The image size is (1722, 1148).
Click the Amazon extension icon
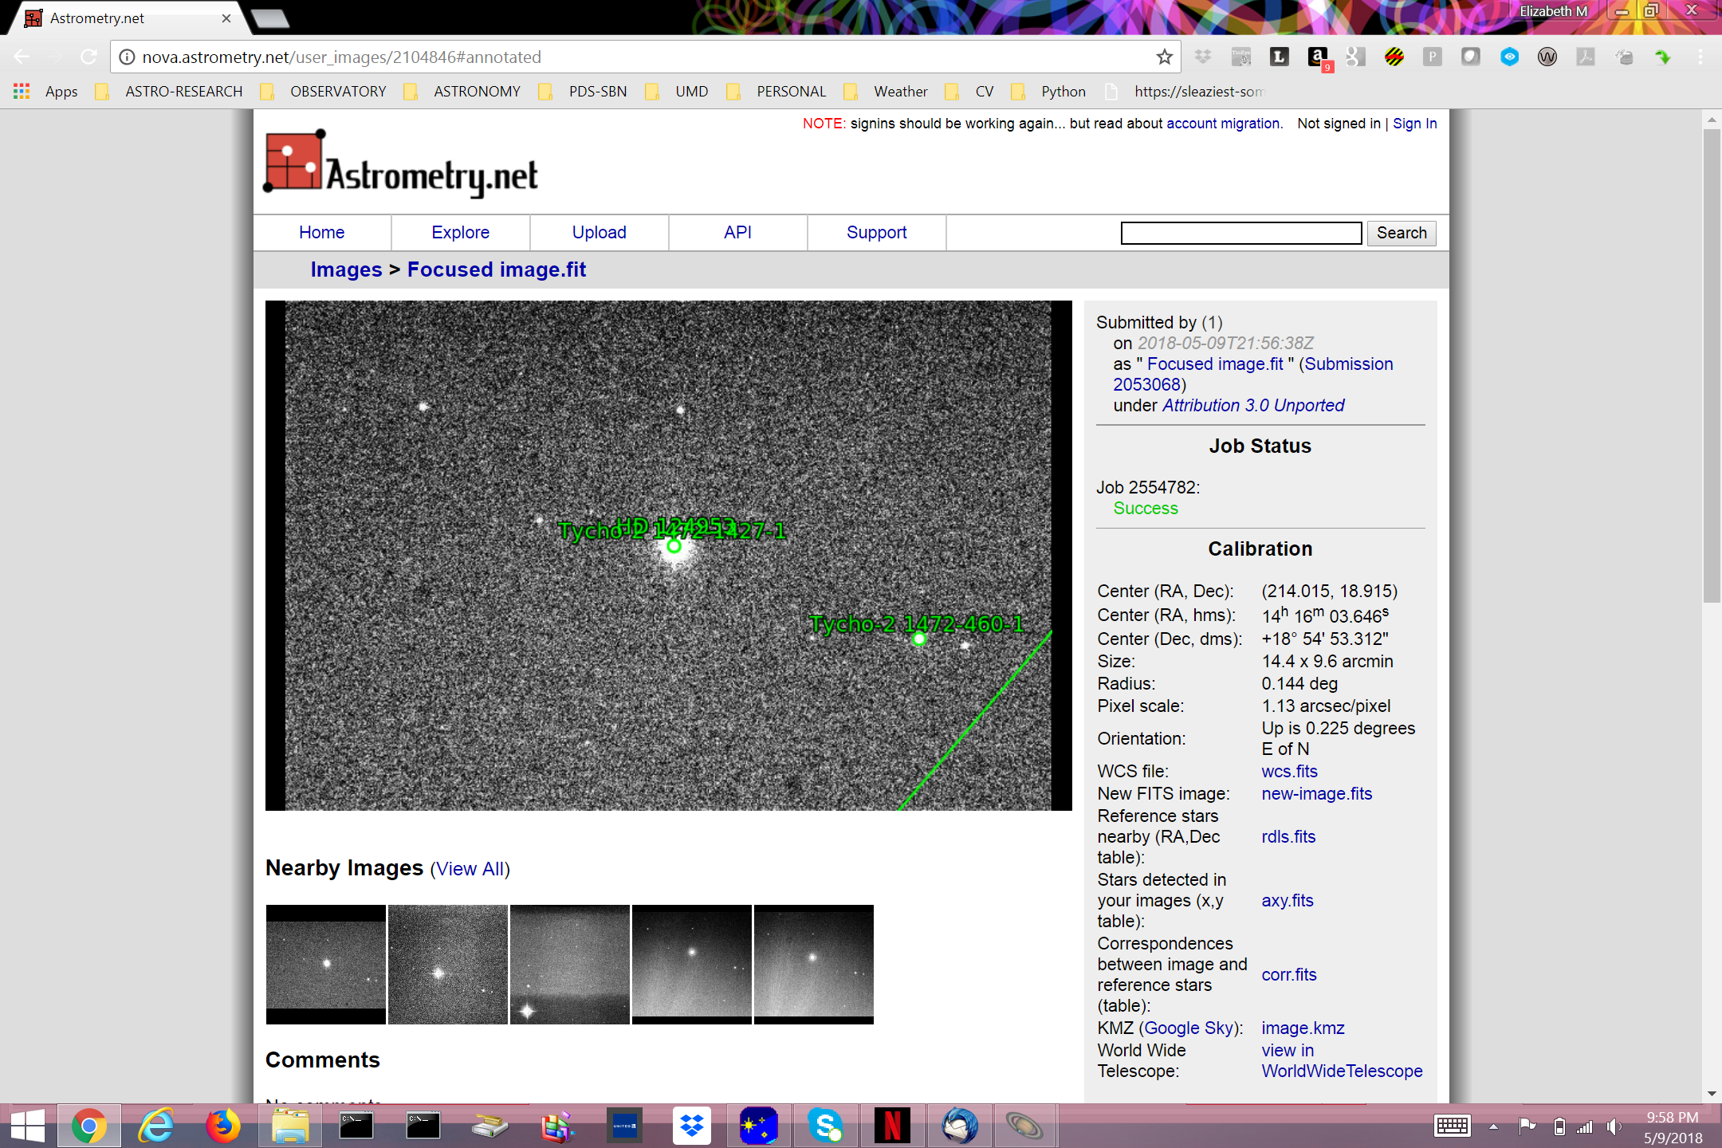tap(1318, 57)
